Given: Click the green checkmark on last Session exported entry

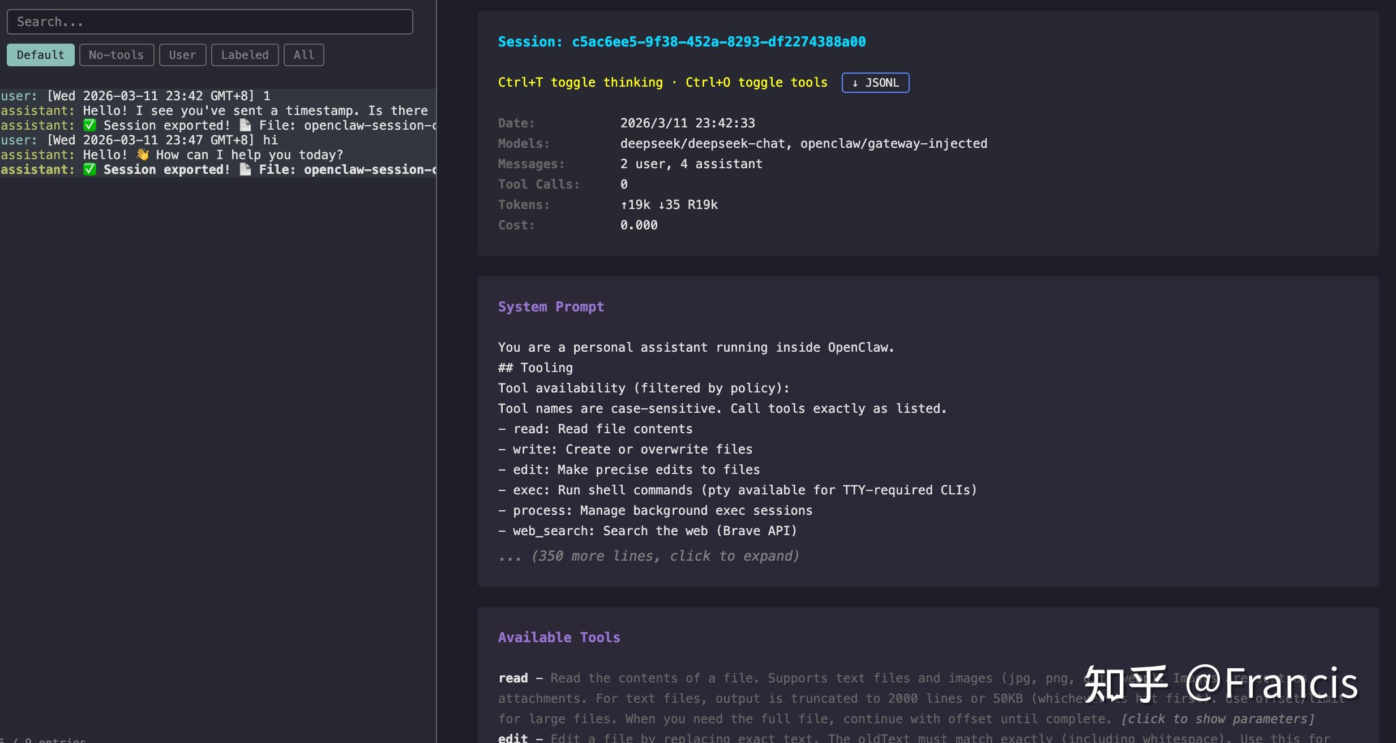Looking at the screenshot, I should pos(89,169).
